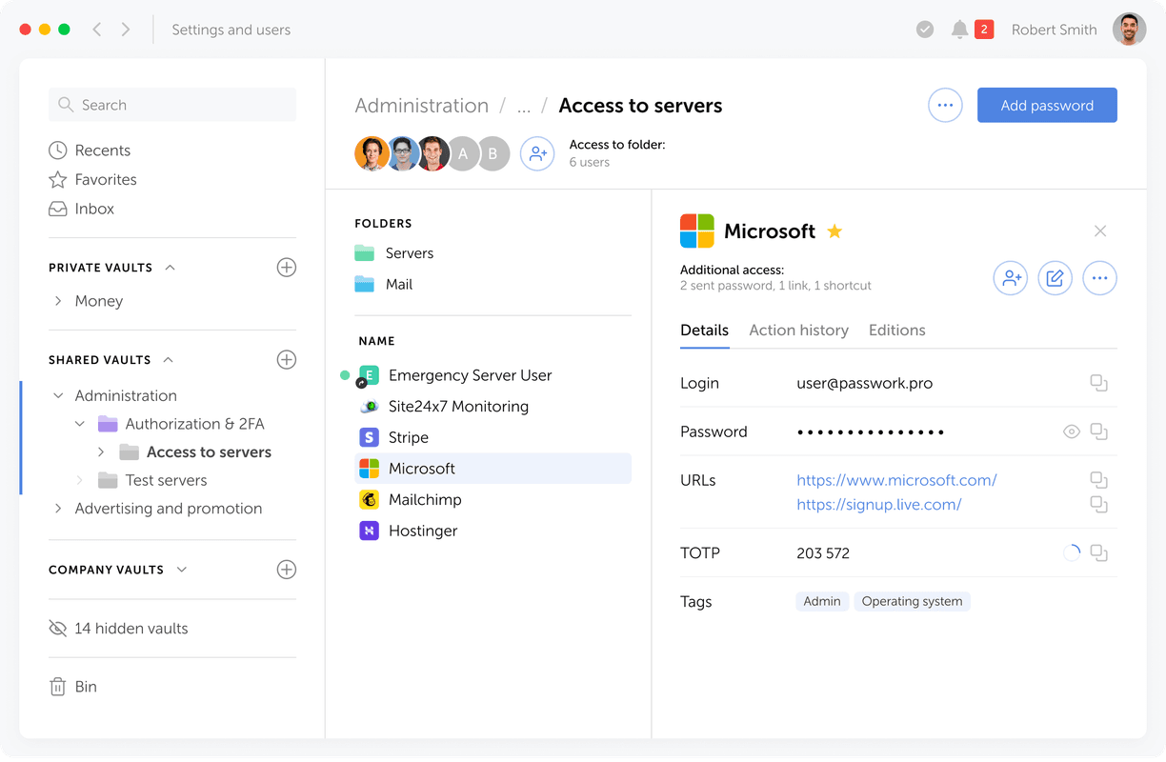This screenshot has width=1166, height=762.
Task: Click Administration in the breadcrumb
Action: pos(422,106)
